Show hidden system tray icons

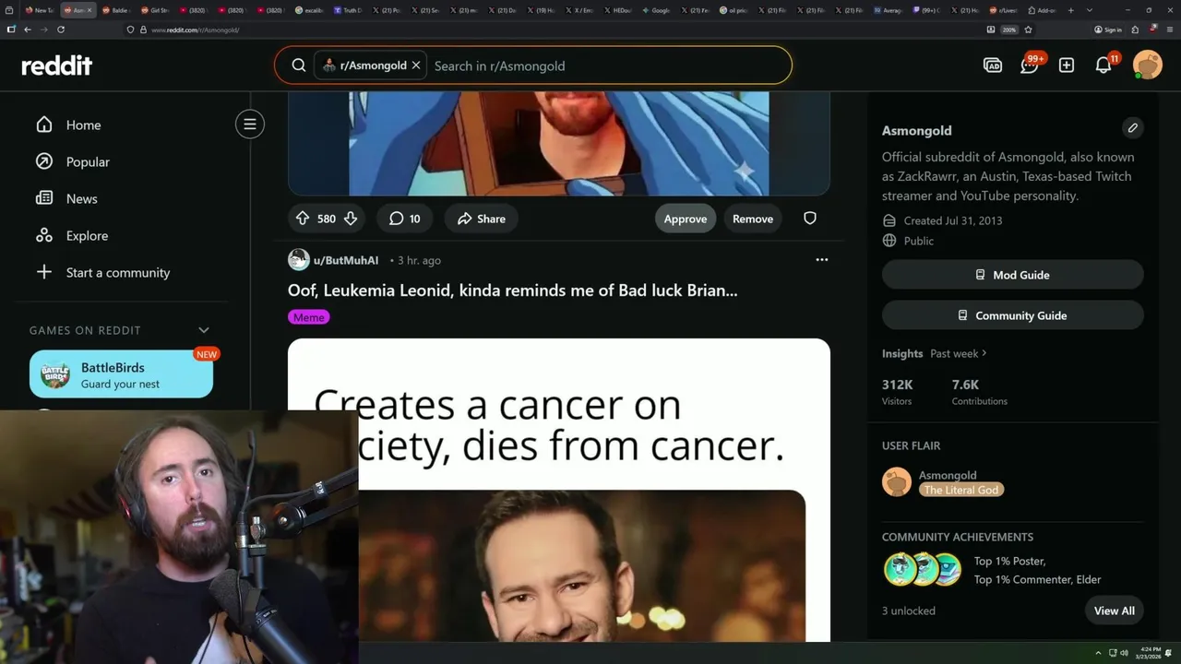click(1098, 653)
